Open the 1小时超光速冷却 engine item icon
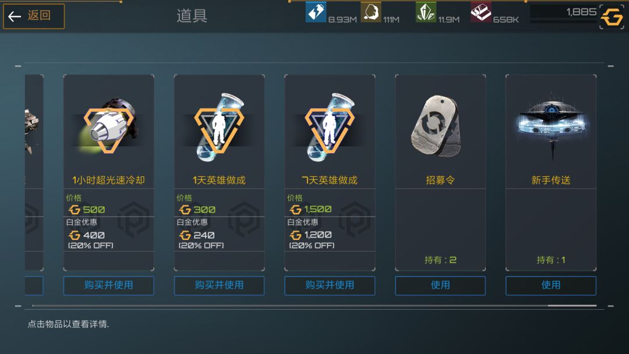 [109, 125]
